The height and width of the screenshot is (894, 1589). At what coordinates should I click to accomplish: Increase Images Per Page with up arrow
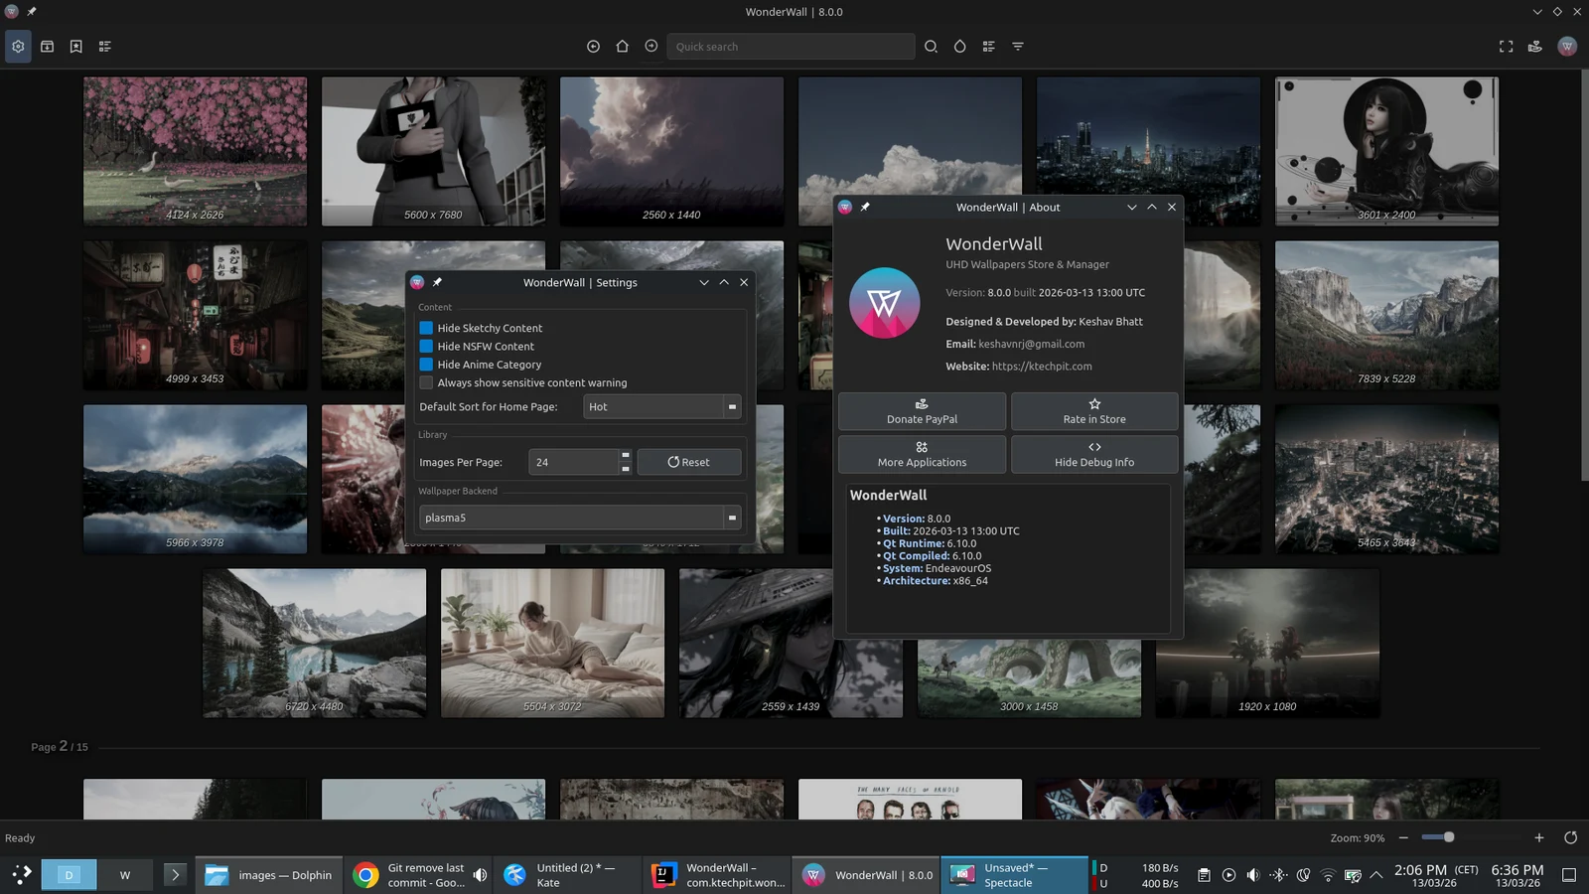point(625,456)
